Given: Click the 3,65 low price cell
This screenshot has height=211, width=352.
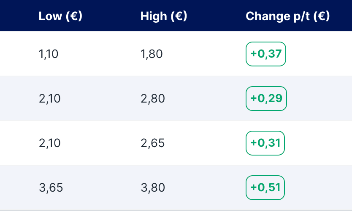Looking at the screenshot, I should (x=51, y=187).
